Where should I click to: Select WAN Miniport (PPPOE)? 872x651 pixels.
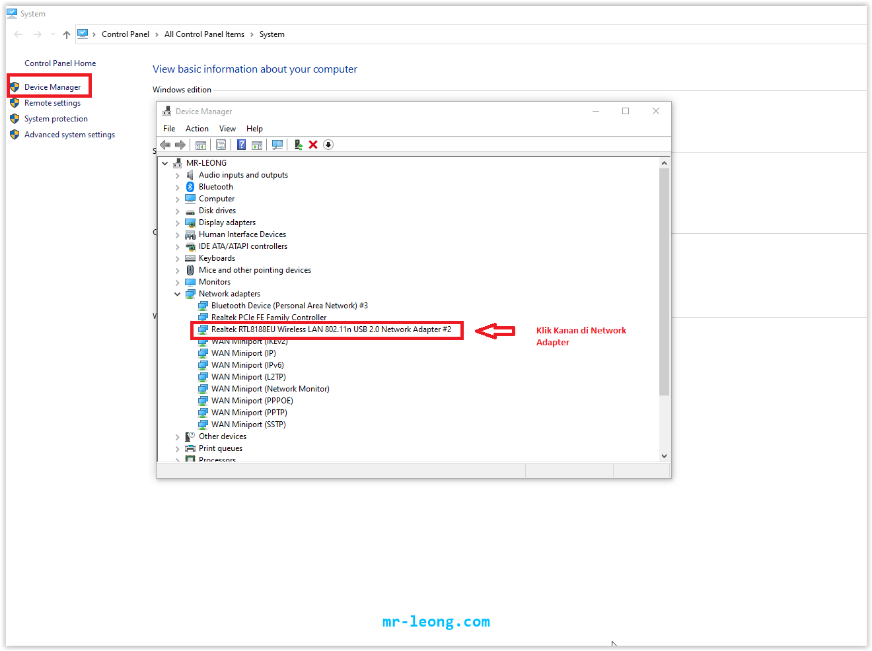[x=252, y=401]
